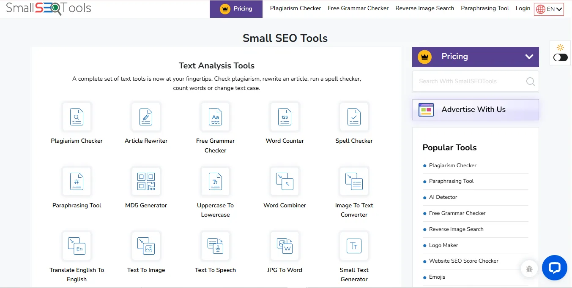Open the Image To Text Converter icon
The height and width of the screenshot is (288, 572).
pyautogui.click(x=354, y=182)
